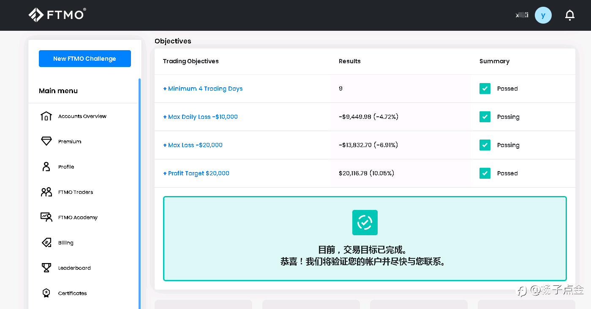Click the '恭喜！我们将验证您的帐户' banner line
Image resolution: width=591 pixels, height=309 pixels.
point(365,261)
